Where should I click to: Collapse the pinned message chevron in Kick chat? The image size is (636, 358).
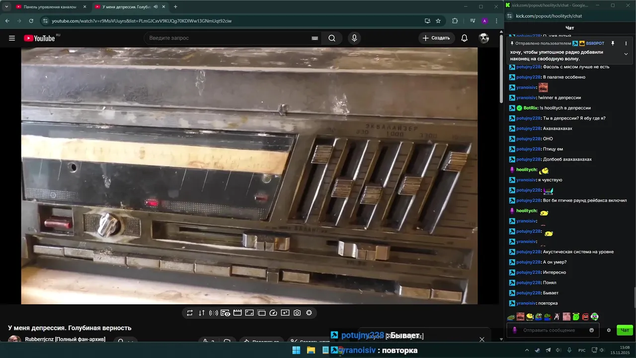coord(626,54)
